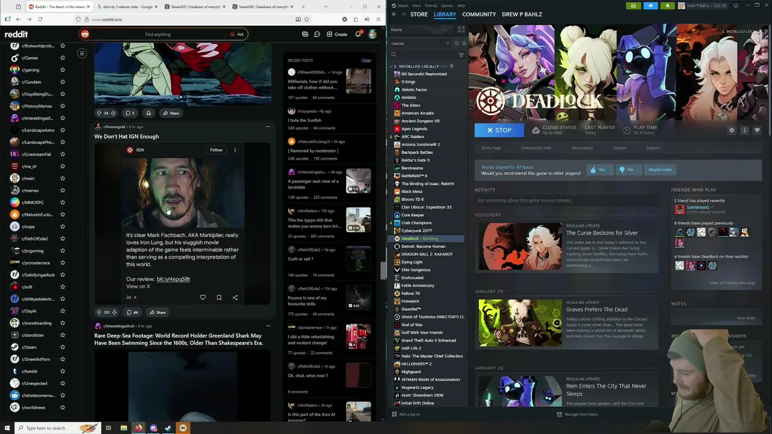Toggle favorite star for r/worldnews

(x=62, y=407)
